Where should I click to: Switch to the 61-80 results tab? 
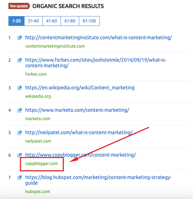pyautogui.click(x=70, y=21)
